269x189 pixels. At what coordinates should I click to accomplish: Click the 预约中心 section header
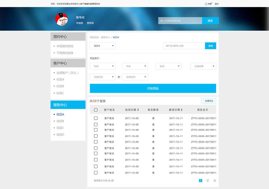point(68,37)
